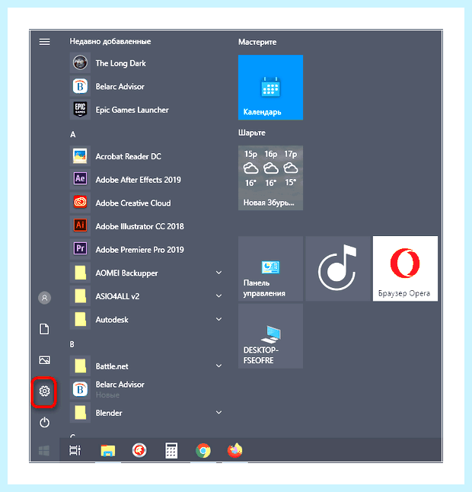Click the Windows Start button
The image size is (472, 492).
(44, 451)
